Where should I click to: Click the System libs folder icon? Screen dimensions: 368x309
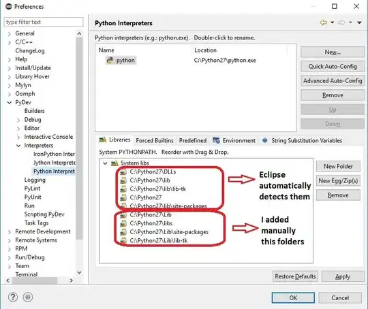click(114, 163)
